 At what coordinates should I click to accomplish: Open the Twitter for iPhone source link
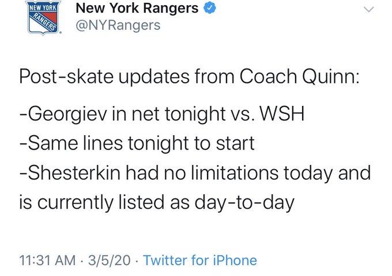(x=199, y=260)
